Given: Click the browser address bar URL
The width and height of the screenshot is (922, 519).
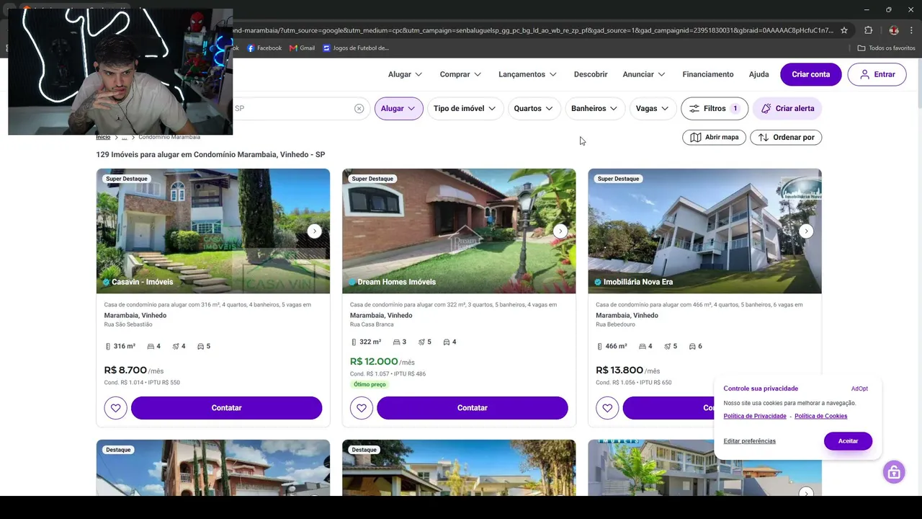Looking at the screenshot, I should pos(533,30).
